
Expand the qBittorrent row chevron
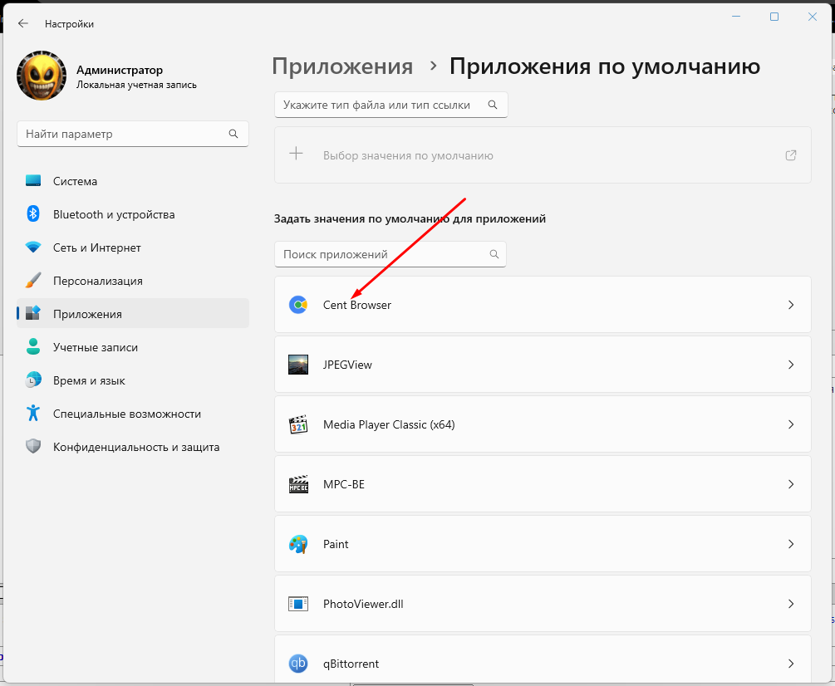click(791, 664)
